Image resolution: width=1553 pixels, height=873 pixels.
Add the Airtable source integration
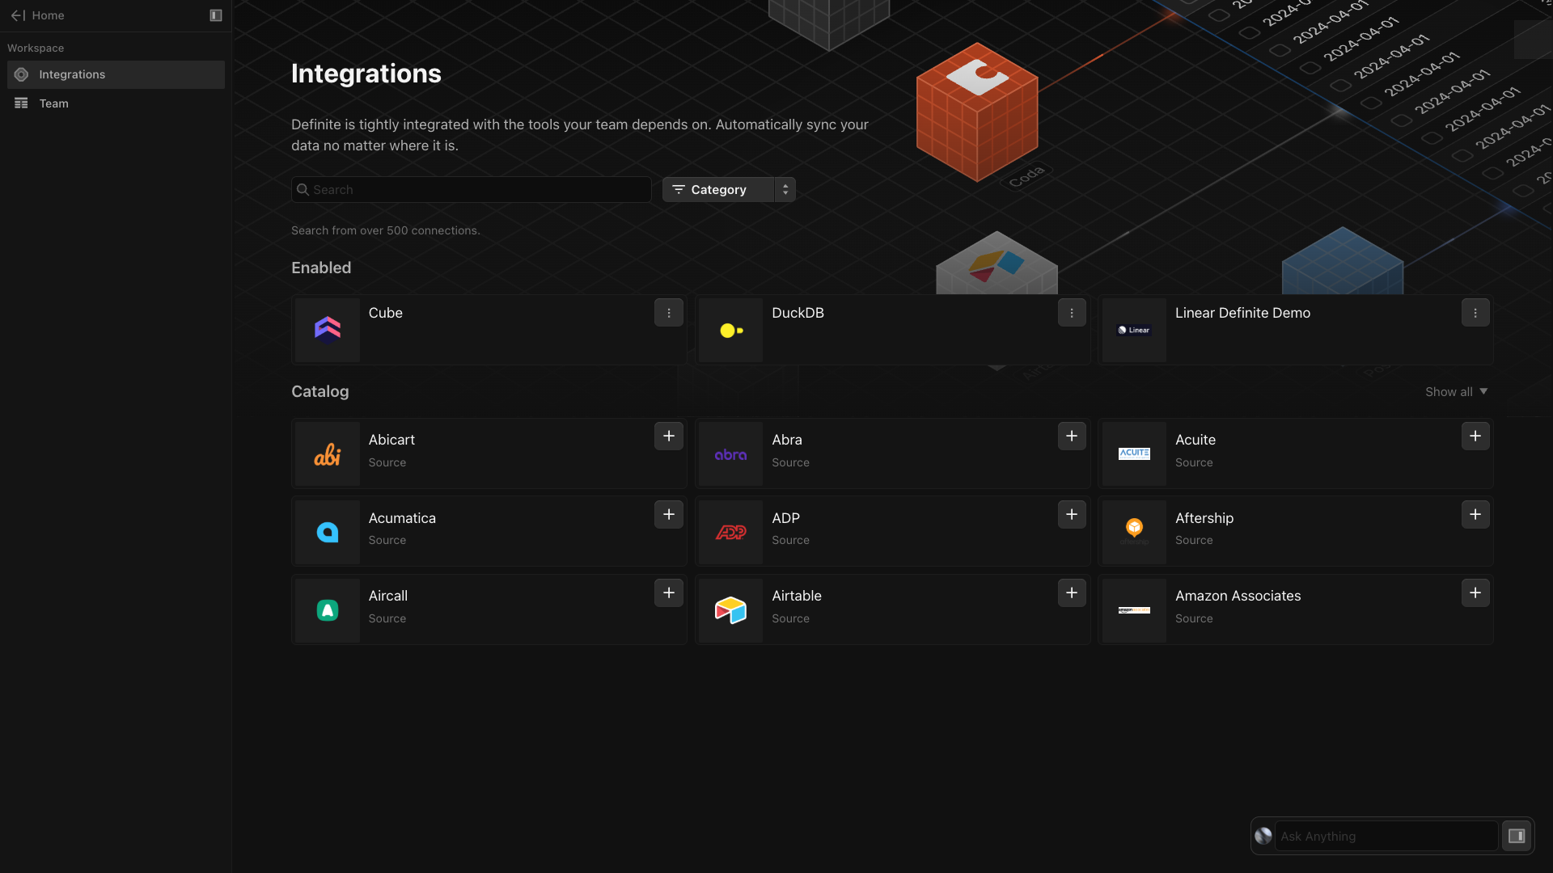1072,593
